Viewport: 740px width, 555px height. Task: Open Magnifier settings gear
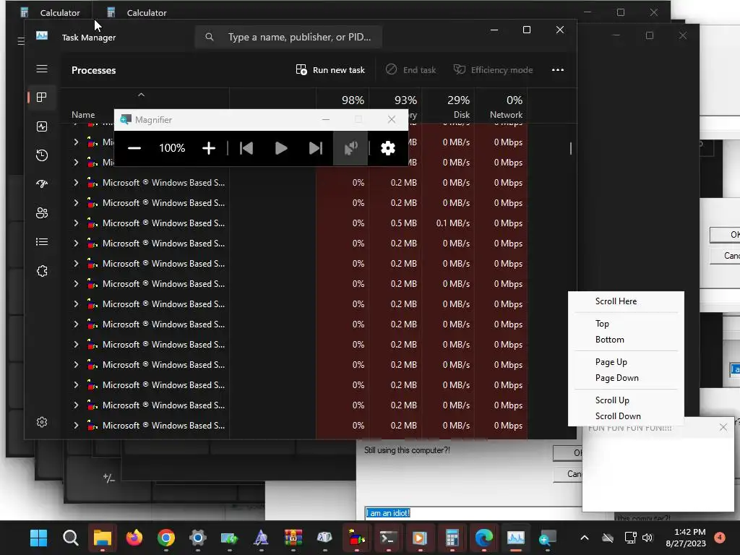[388, 148]
